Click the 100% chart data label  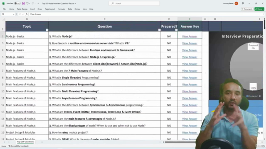(253, 87)
